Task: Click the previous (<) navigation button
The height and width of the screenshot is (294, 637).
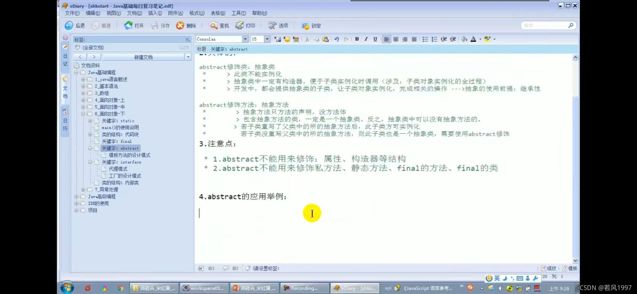Action: 80,57
